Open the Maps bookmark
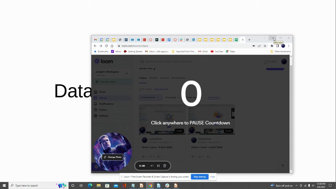336x189 pixels. tap(230, 51)
